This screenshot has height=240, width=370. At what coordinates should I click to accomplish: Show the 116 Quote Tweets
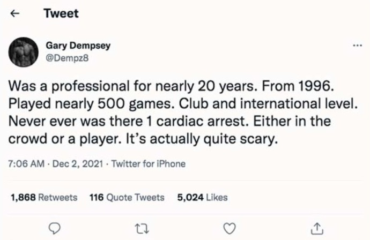127,198
